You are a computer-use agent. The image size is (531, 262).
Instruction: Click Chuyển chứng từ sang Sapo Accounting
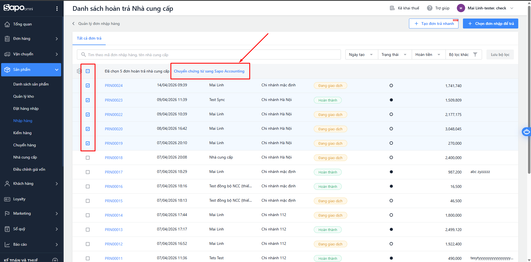point(209,71)
